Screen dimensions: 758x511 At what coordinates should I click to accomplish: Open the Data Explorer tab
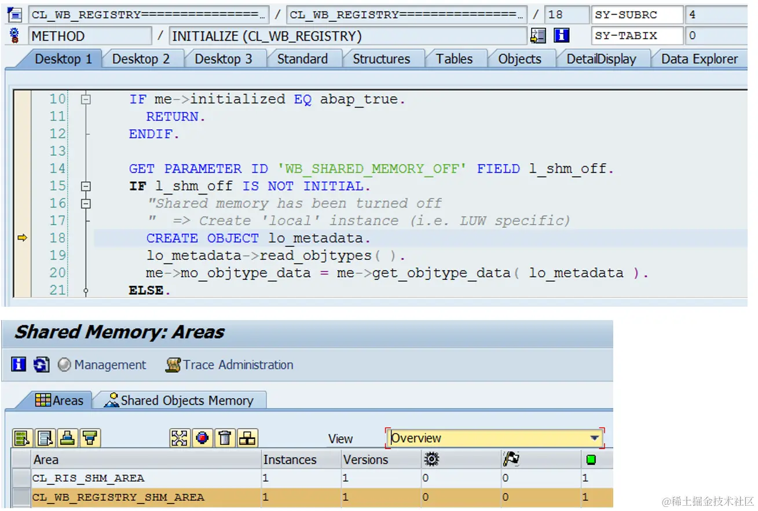[x=700, y=59]
